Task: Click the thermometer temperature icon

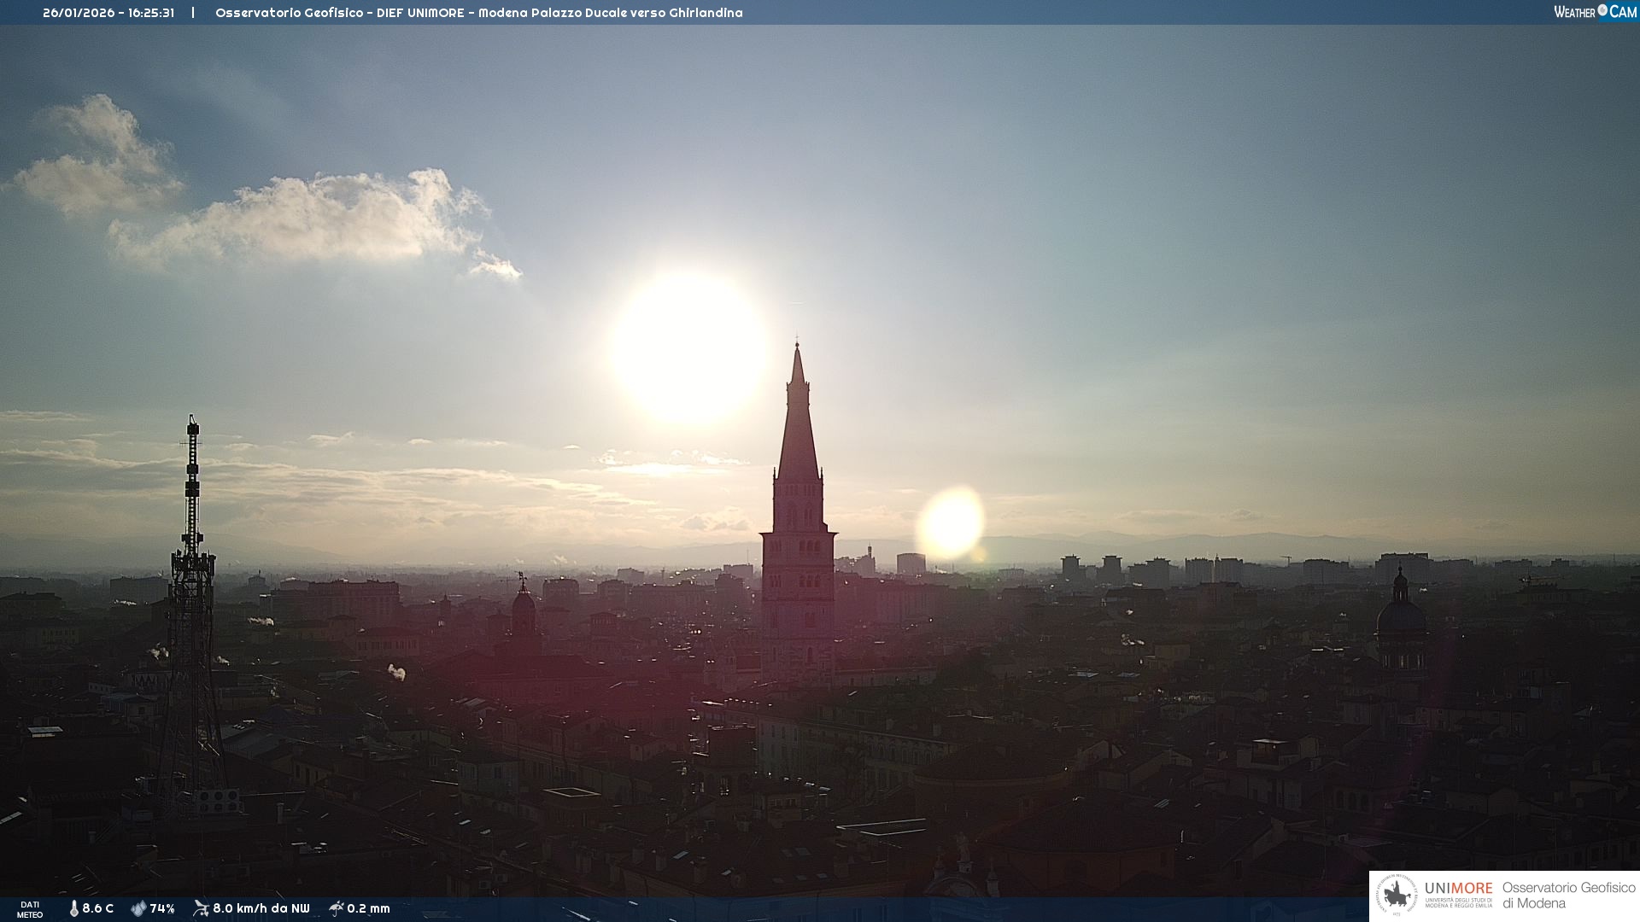Action: point(73,908)
